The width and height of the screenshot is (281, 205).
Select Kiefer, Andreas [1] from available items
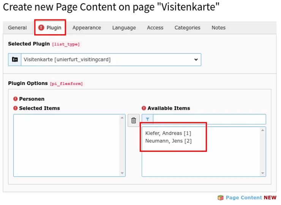click(168, 133)
